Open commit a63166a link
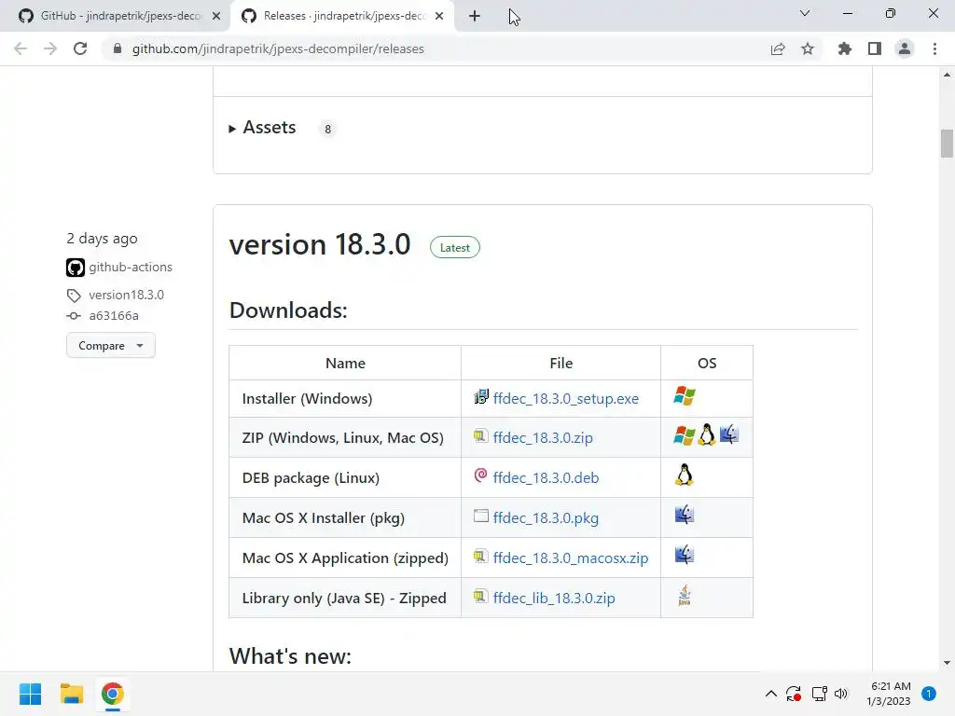955x716 pixels. click(x=114, y=316)
